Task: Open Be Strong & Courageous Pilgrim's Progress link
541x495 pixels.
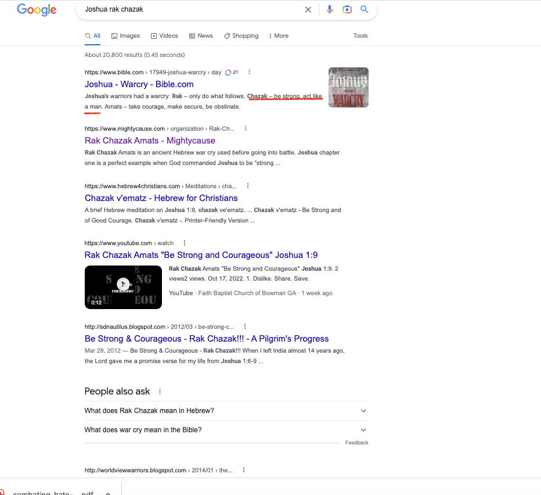Action: [206, 338]
